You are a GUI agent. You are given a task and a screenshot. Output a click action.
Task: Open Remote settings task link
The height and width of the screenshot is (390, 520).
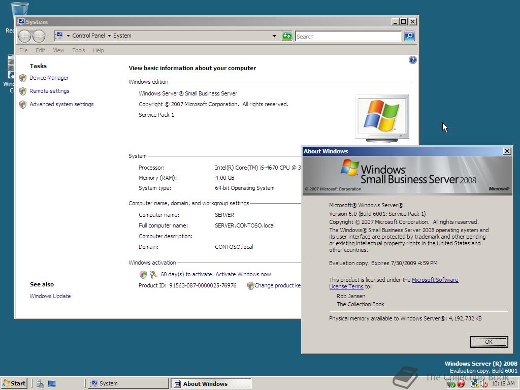[x=49, y=91]
